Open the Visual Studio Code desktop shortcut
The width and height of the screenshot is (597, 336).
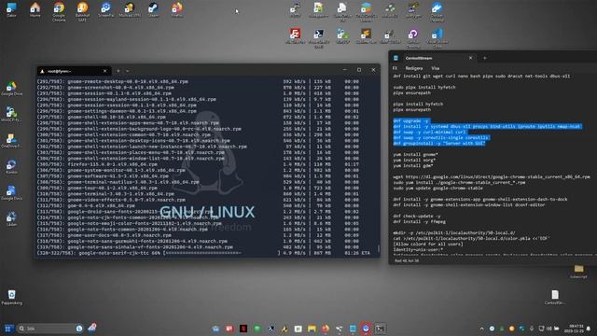point(437,38)
